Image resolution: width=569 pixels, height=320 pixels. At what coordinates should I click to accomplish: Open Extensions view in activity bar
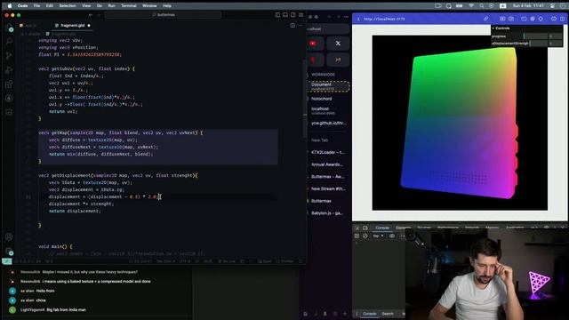9,84
